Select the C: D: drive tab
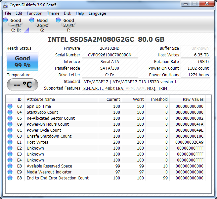Viewport: 217px width, 199px height. point(16,25)
